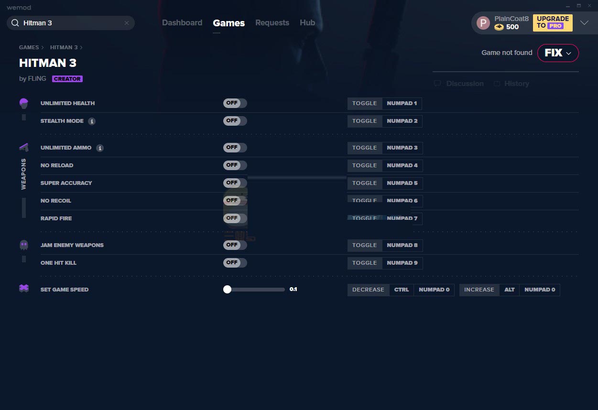Click the NUMPAD 1 hotkey button
The image size is (598, 410).
[x=402, y=104]
